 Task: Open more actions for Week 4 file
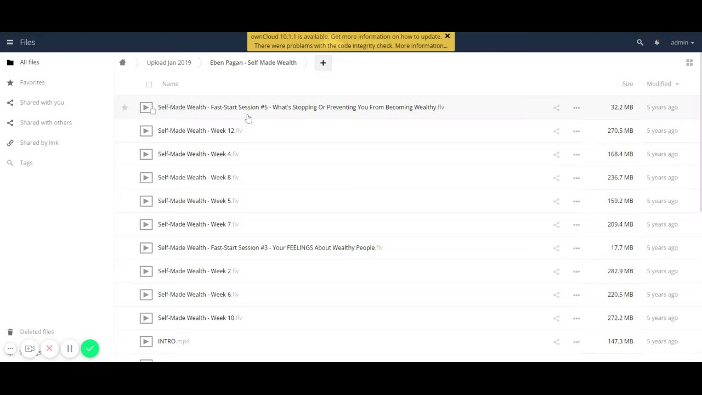[x=576, y=155]
